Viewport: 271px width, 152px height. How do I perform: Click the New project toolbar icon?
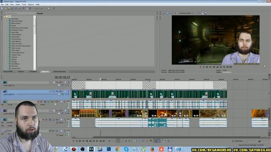[x=2, y=8]
